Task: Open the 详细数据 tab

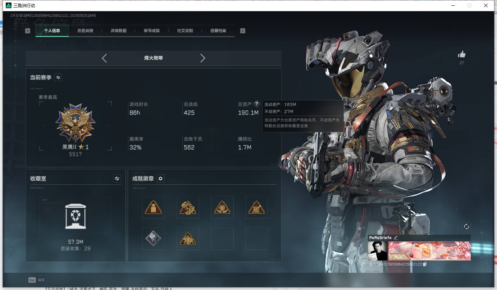Action: (118, 31)
